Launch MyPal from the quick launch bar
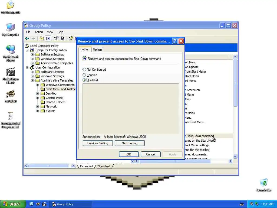The width and height of the screenshot is (277, 208). pos(38,204)
